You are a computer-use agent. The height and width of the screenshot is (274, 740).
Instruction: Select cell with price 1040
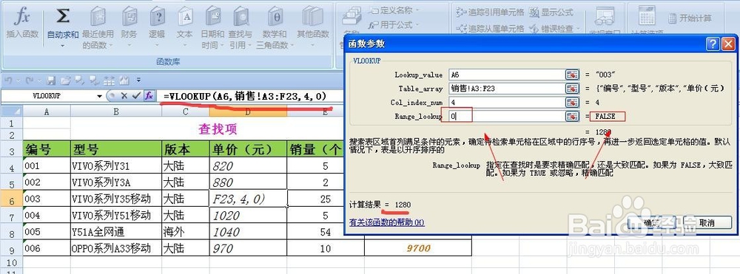[248, 232]
